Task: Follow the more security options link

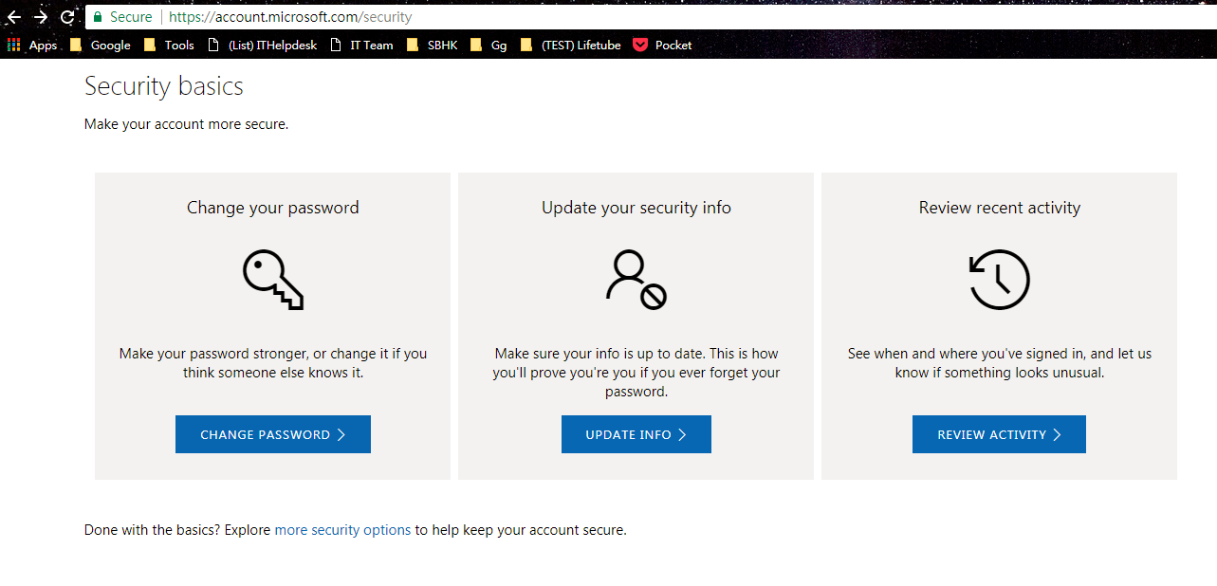Action: [x=342, y=529]
